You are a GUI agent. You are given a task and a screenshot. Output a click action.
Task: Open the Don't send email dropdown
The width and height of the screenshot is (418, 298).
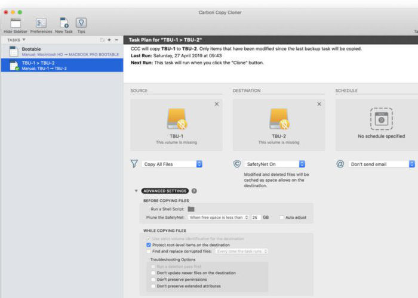pyautogui.click(x=382, y=164)
